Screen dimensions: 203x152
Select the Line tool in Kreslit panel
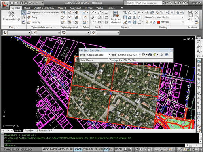pyautogui.click(x=92, y=13)
